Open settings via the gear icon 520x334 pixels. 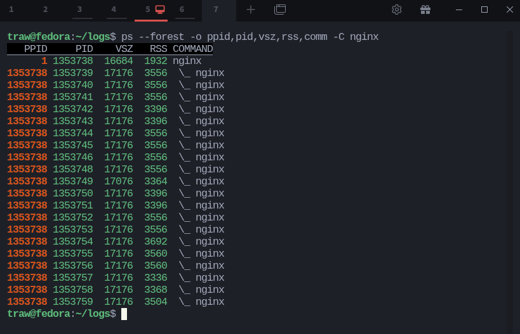tap(397, 10)
